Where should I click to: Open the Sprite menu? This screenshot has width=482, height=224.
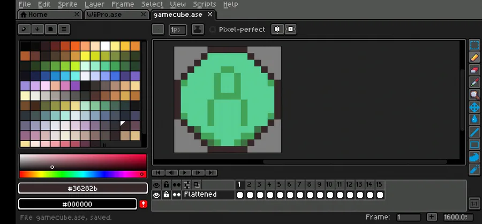click(67, 4)
